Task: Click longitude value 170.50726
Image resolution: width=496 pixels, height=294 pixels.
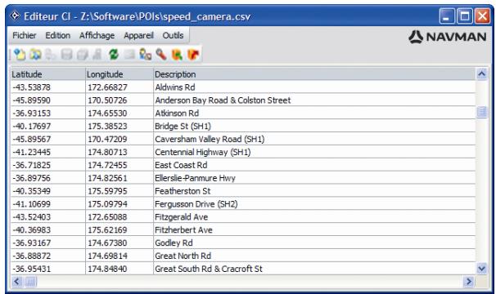Action: (107, 100)
